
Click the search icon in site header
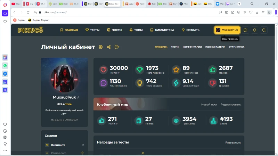[264, 30]
